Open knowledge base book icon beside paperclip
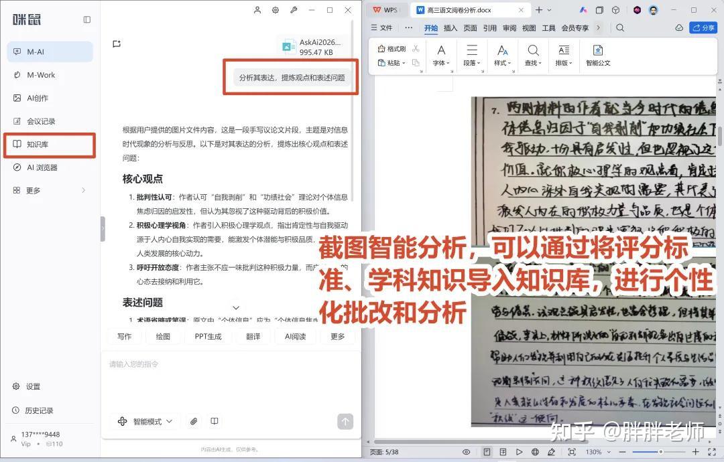Screen dimensions: 724x462 coord(215,421)
